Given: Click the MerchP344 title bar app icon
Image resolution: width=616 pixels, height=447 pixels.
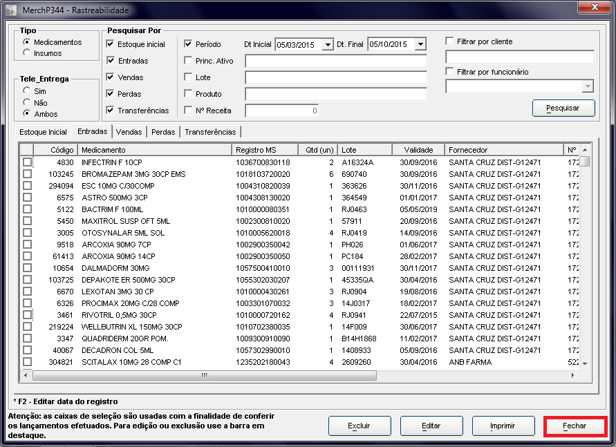Looking at the screenshot, I should click(x=11, y=10).
